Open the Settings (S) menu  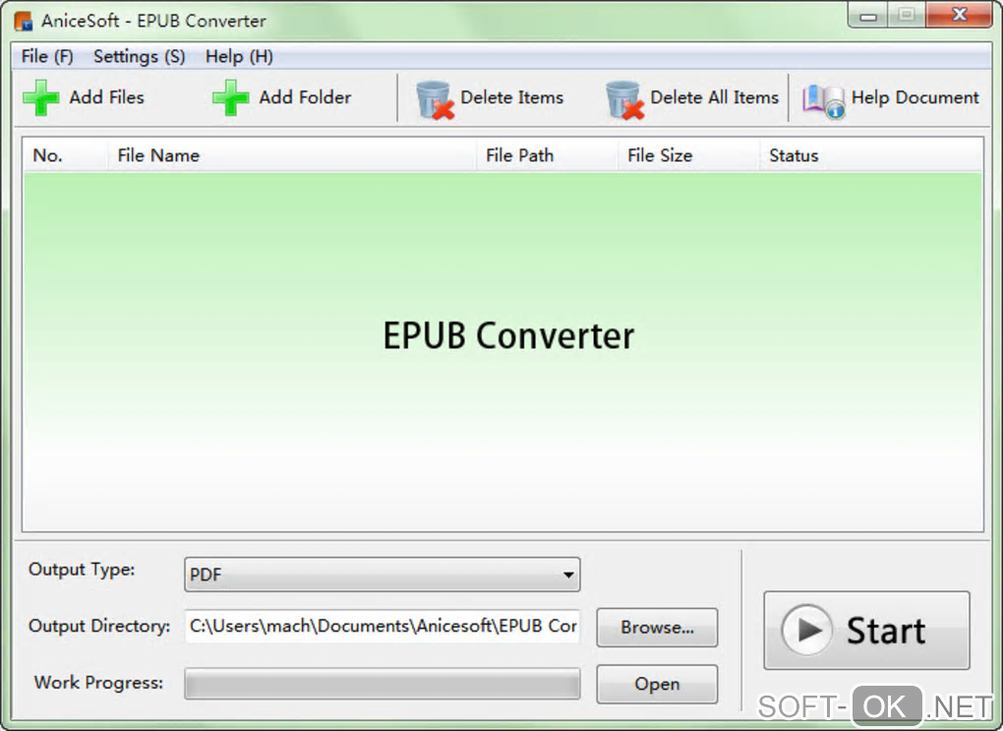tap(140, 56)
